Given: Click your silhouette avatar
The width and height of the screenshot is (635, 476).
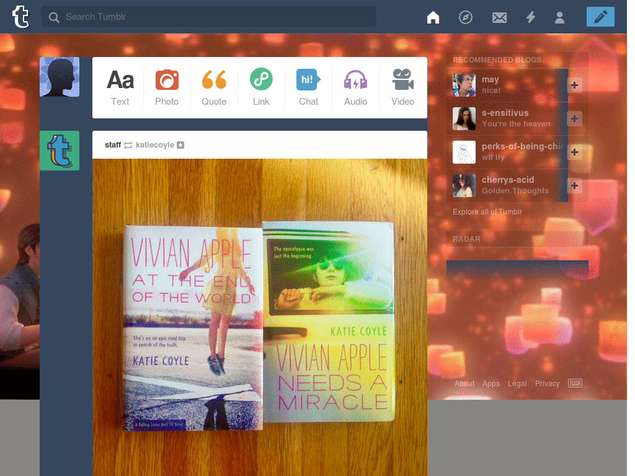Looking at the screenshot, I should point(60,77).
